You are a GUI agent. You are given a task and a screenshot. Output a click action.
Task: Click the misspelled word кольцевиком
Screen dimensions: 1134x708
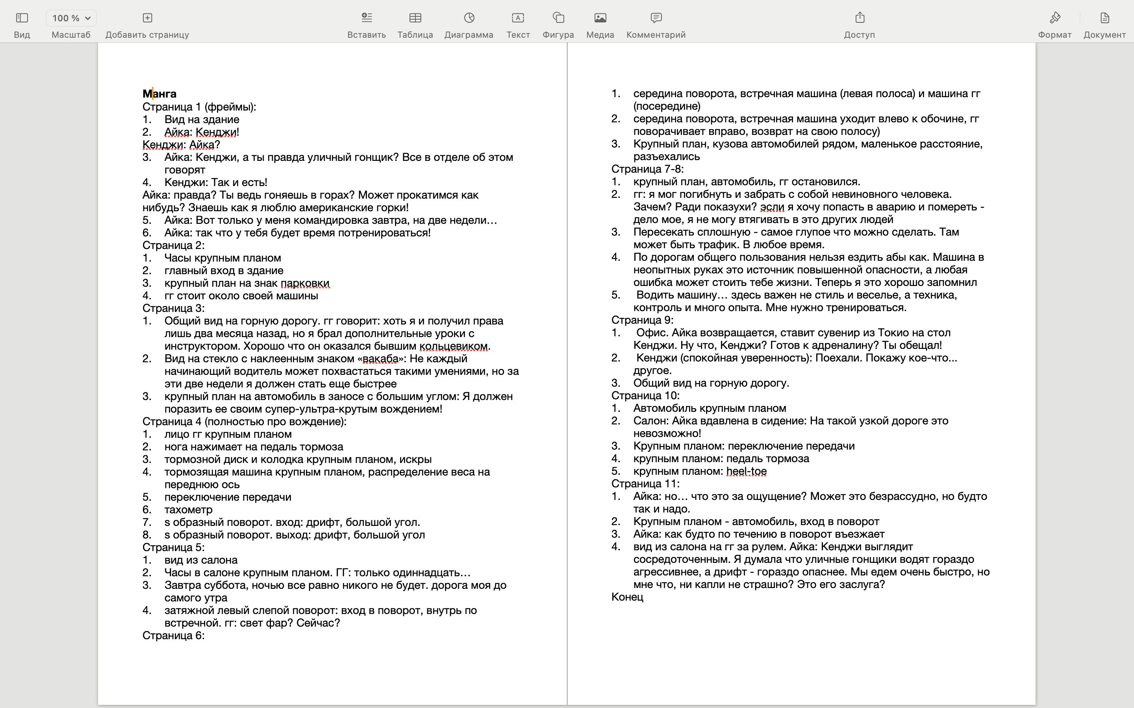point(453,346)
